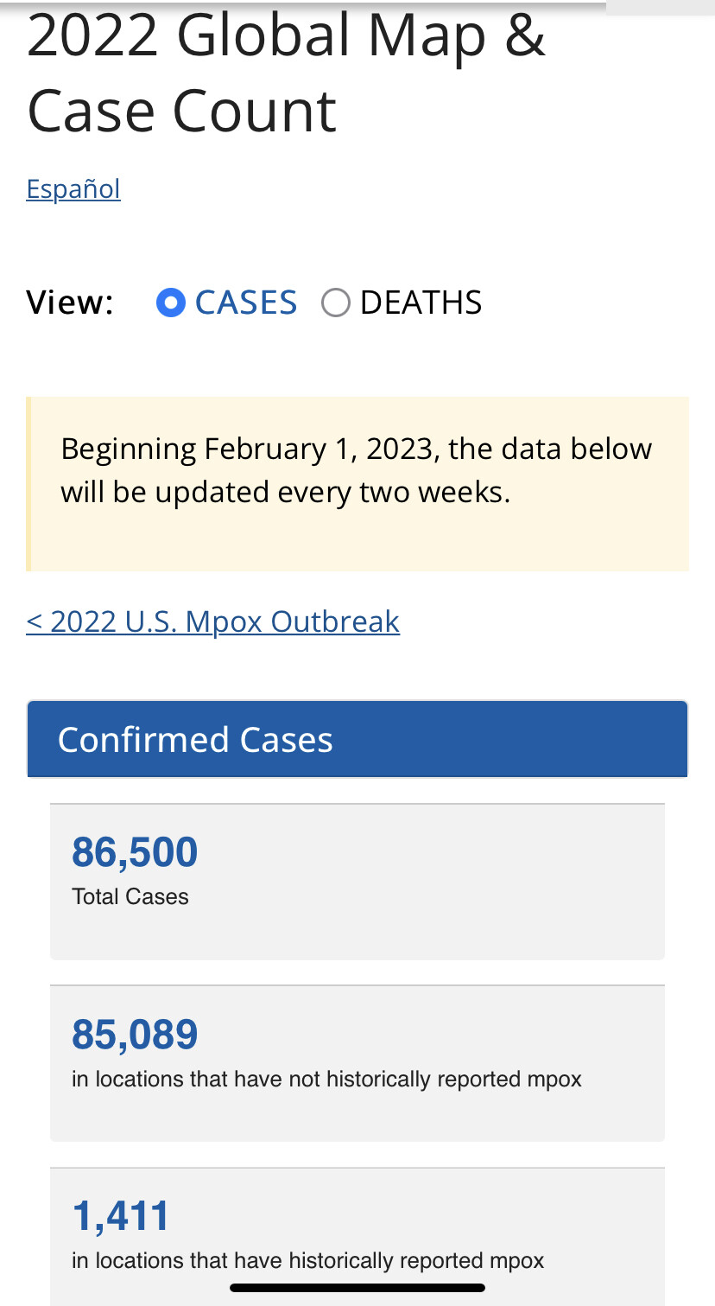Click the 'updated every two weeks' text line

coord(285,492)
